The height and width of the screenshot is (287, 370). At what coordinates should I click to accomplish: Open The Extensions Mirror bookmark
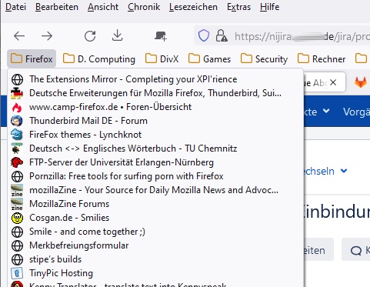[x=155, y=79]
